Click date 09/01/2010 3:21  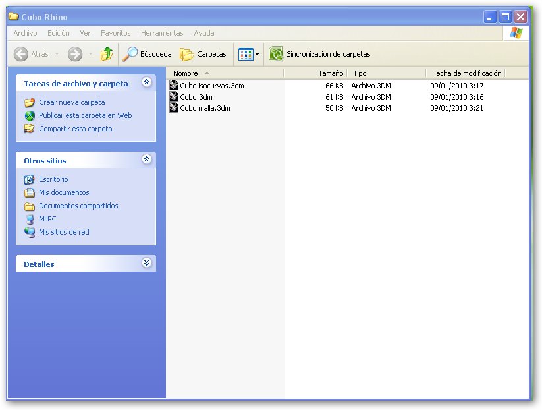coord(456,108)
